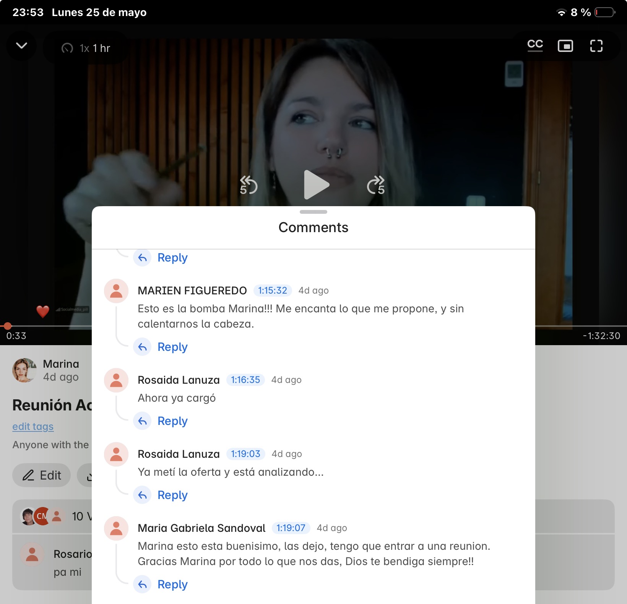627x604 pixels.
Task: Enable picture-in-picture mode
Action: [x=565, y=46]
